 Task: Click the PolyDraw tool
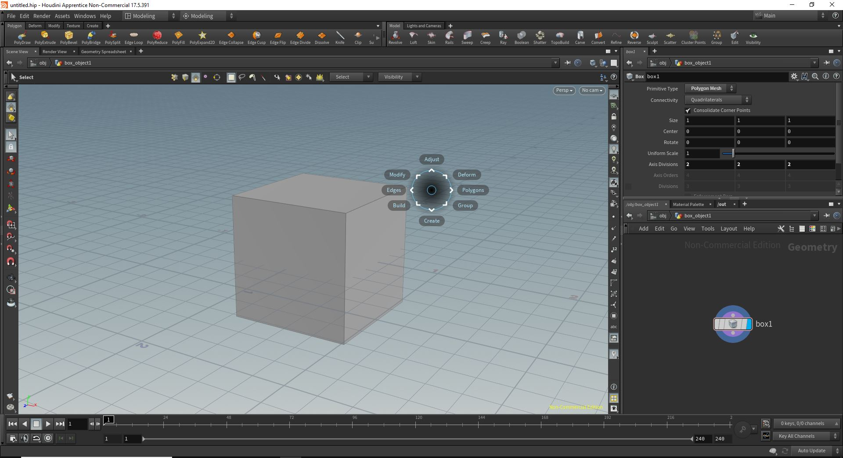22,38
